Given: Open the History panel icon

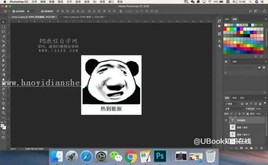Looking at the screenshot, I should [219, 21].
